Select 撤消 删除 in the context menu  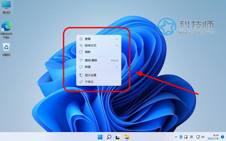tap(99, 60)
